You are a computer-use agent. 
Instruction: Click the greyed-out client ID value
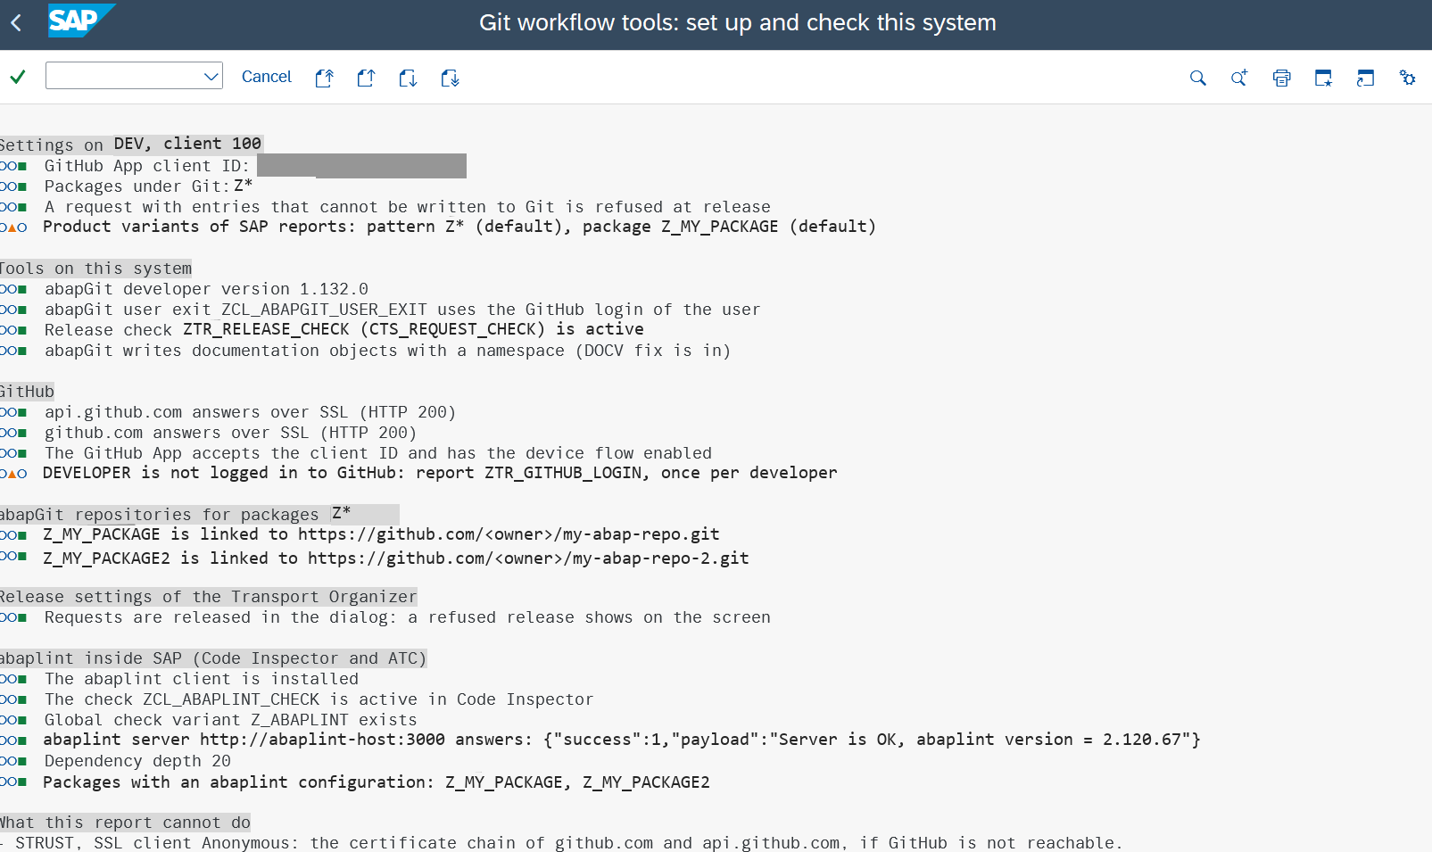[361, 166]
